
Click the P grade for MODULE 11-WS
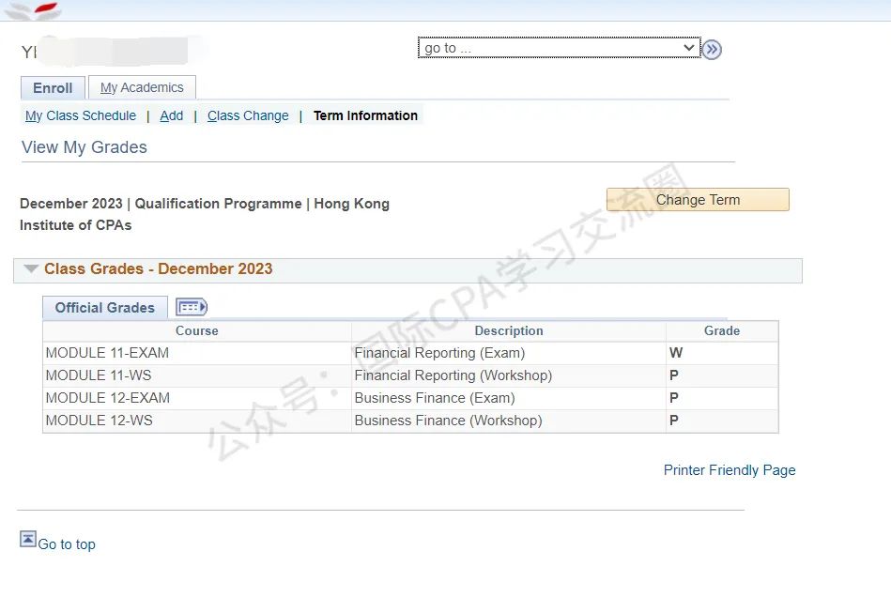pos(674,375)
